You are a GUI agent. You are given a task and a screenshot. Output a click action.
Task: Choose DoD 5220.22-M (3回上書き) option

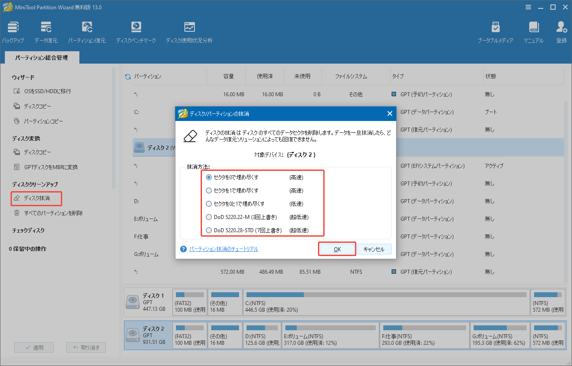[209, 217]
